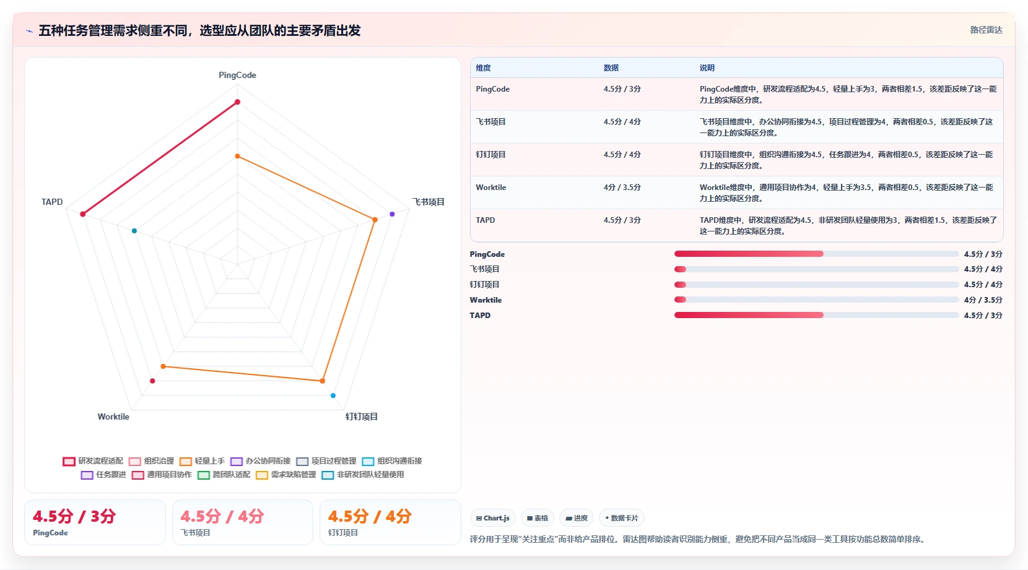
Task: Click the TAPD radar axis label
Action: [52, 202]
